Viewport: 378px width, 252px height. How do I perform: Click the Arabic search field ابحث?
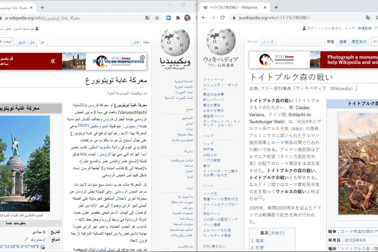coord(6,42)
